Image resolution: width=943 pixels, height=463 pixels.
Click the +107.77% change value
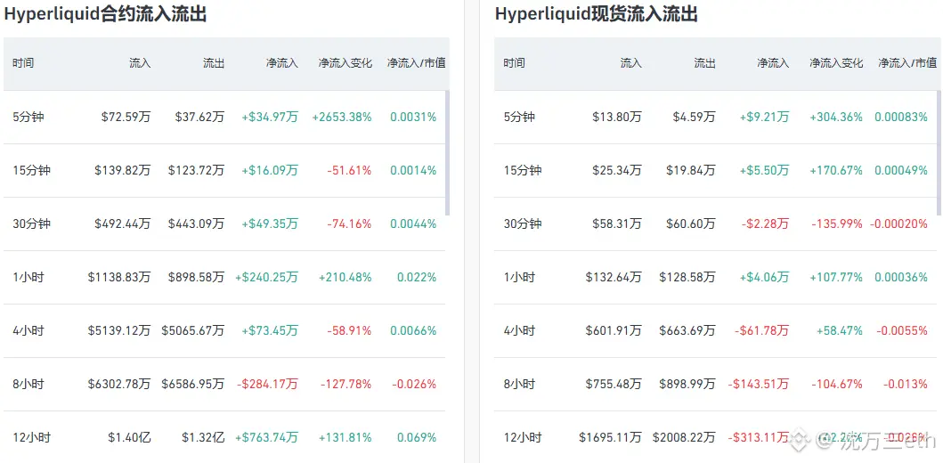(x=836, y=278)
